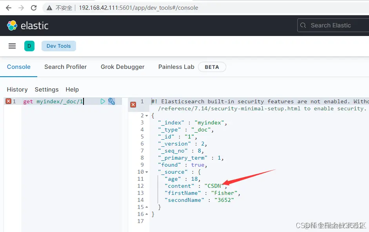Click the Dev Tools breadcrumb
369x232 pixels.
[x=58, y=46]
